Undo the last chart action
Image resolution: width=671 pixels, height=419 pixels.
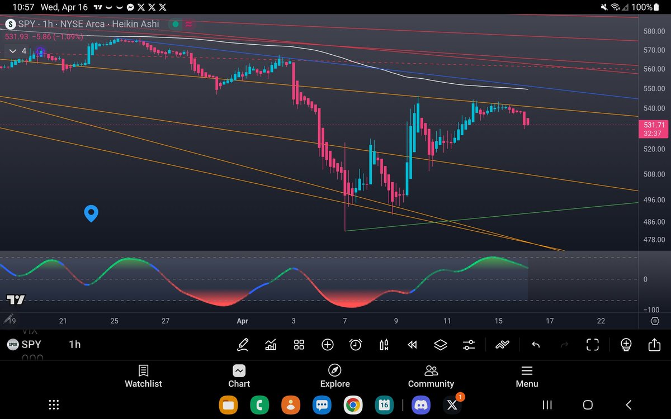click(x=536, y=345)
